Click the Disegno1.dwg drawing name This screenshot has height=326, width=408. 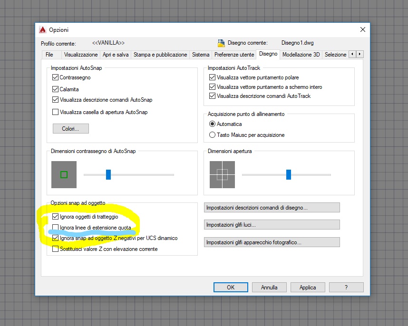[297, 43]
